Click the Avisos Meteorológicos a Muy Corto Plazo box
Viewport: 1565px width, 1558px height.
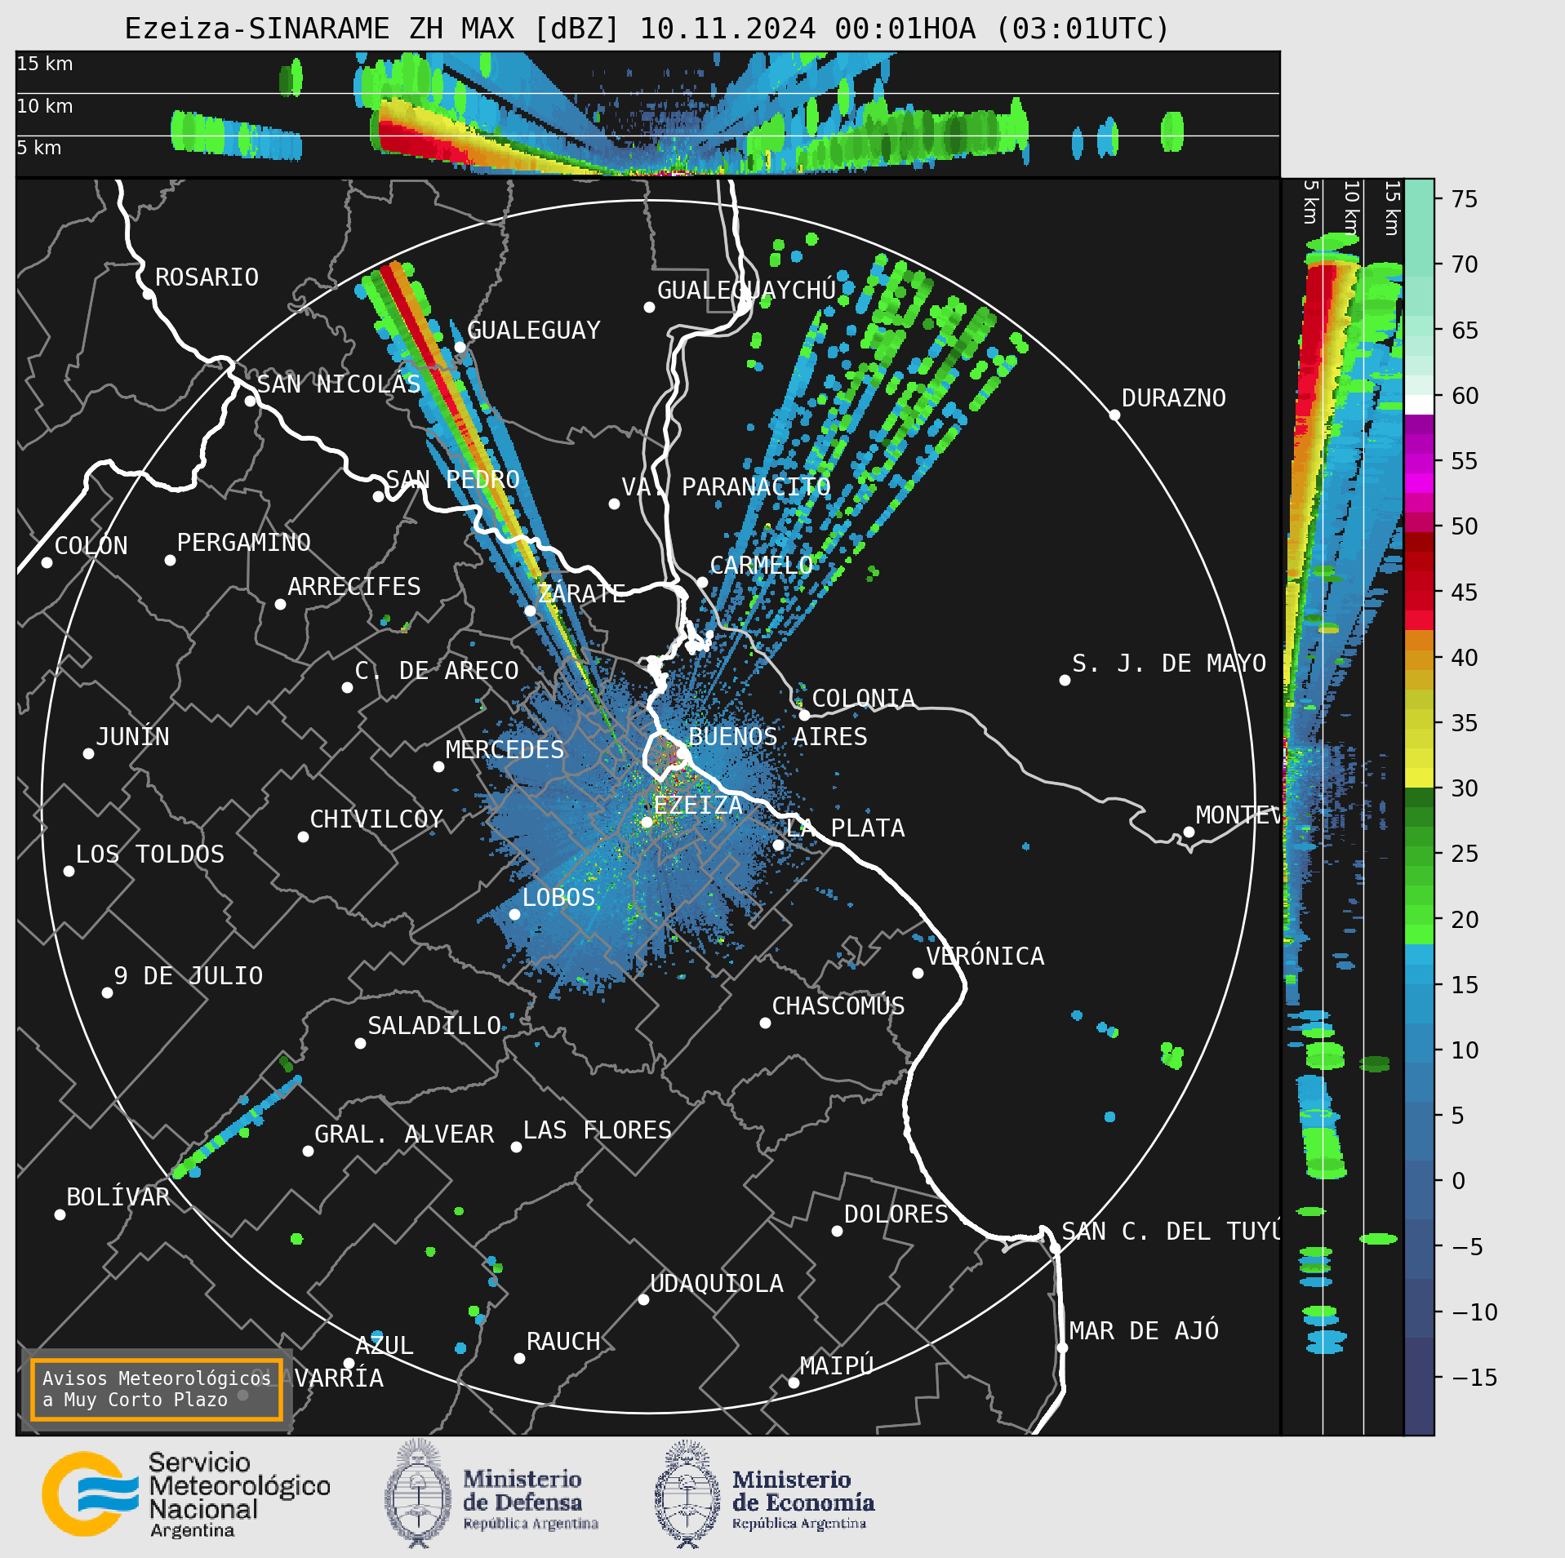tap(156, 1389)
